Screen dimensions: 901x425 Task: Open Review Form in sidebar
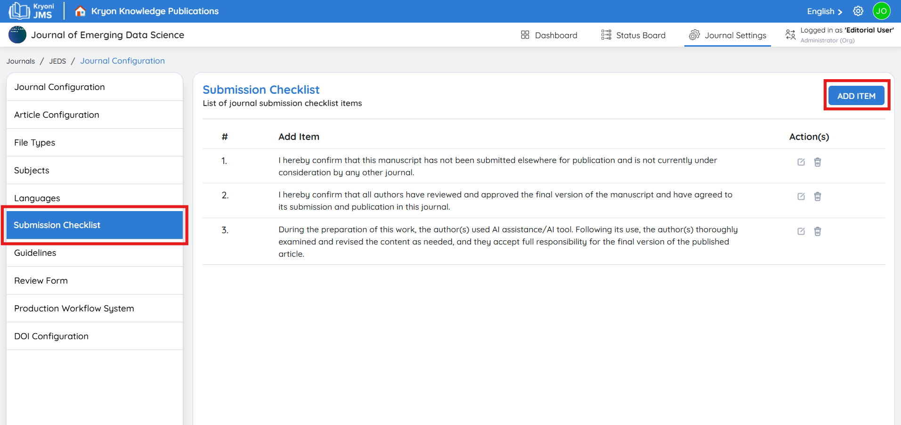click(x=41, y=281)
